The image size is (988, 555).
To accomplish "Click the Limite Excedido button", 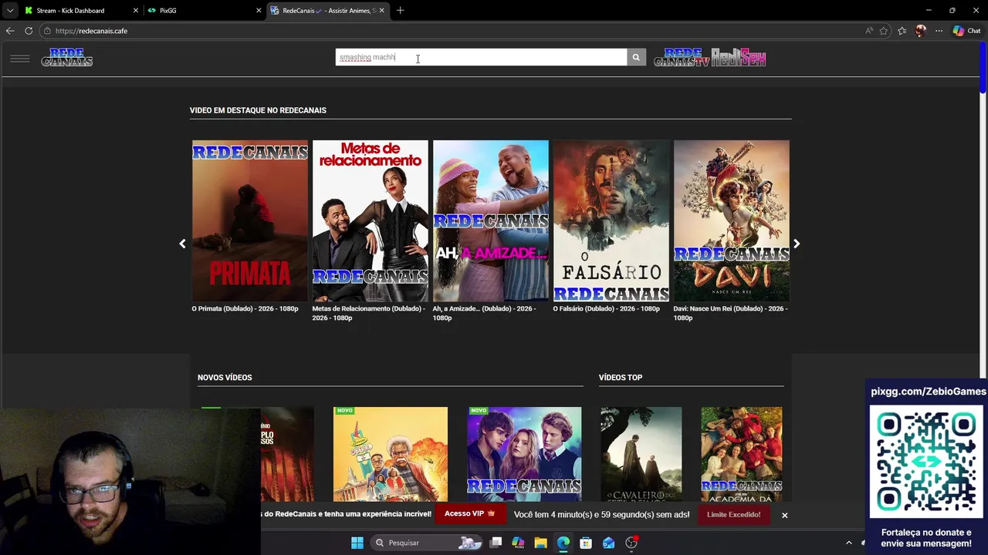I will tap(733, 514).
